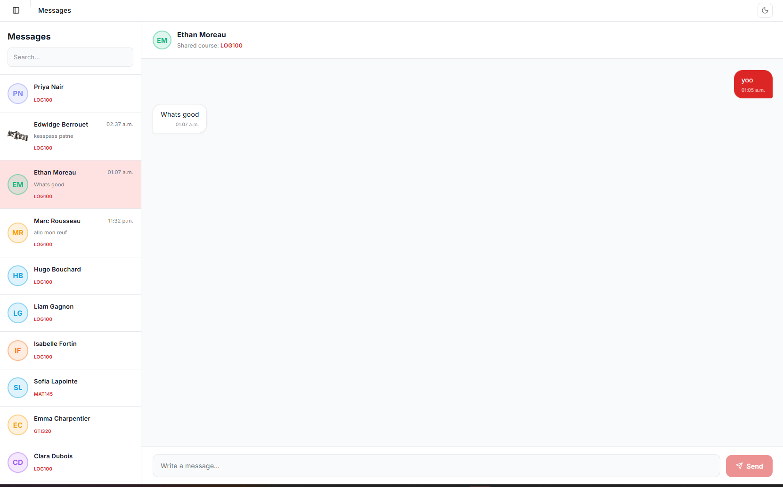Image resolution: width=783 pixels, height=487 pixels.
Task: Click Marc Rousseau's MR avatar
Action: (x=18, y=233)
